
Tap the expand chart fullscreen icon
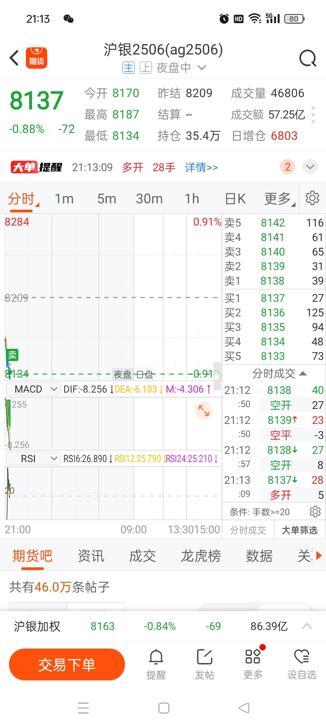point(204,410)
